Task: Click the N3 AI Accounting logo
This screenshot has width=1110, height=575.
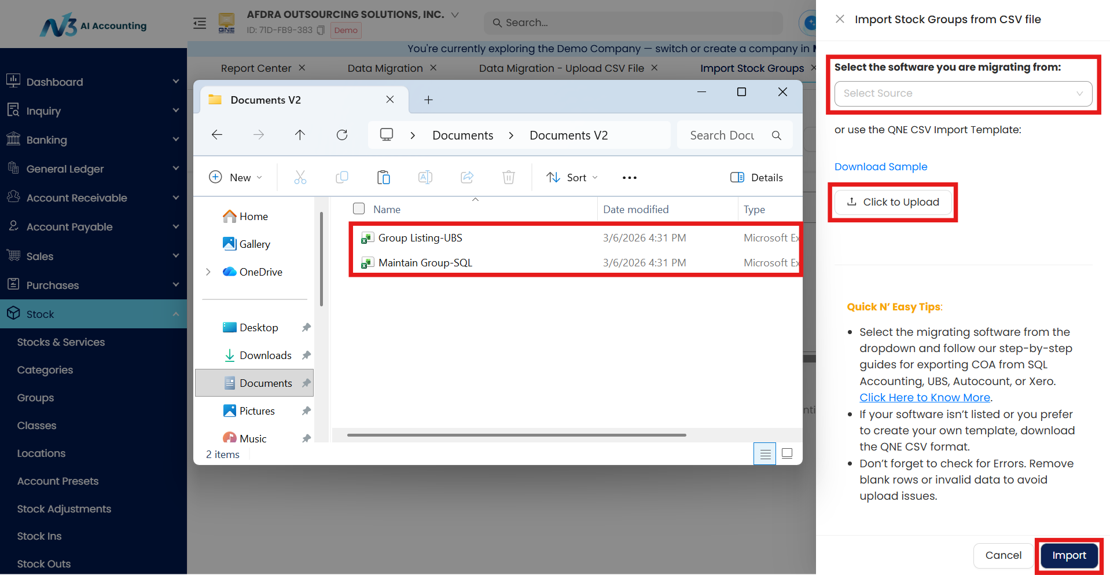Action: [x=93, y=25]
